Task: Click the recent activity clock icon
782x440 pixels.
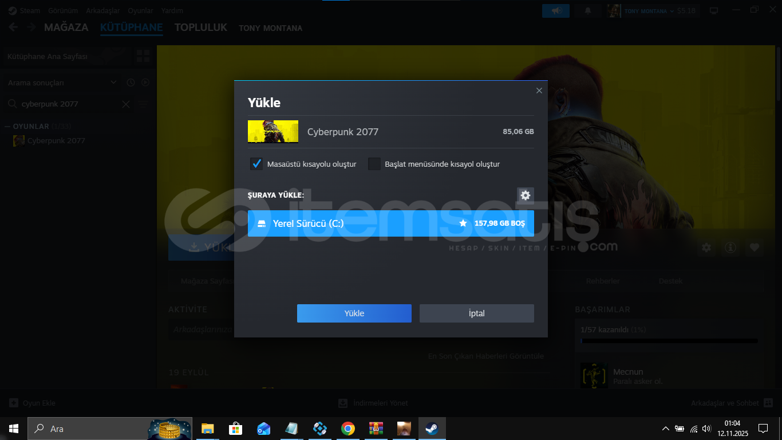Action: point(131,82)
